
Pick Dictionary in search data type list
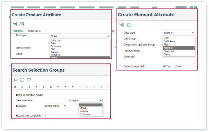(x=85, y=115)
